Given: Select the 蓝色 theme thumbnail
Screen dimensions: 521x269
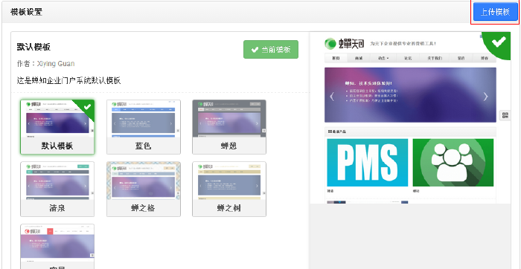Looking at the screenshot, I should [144, 127].
